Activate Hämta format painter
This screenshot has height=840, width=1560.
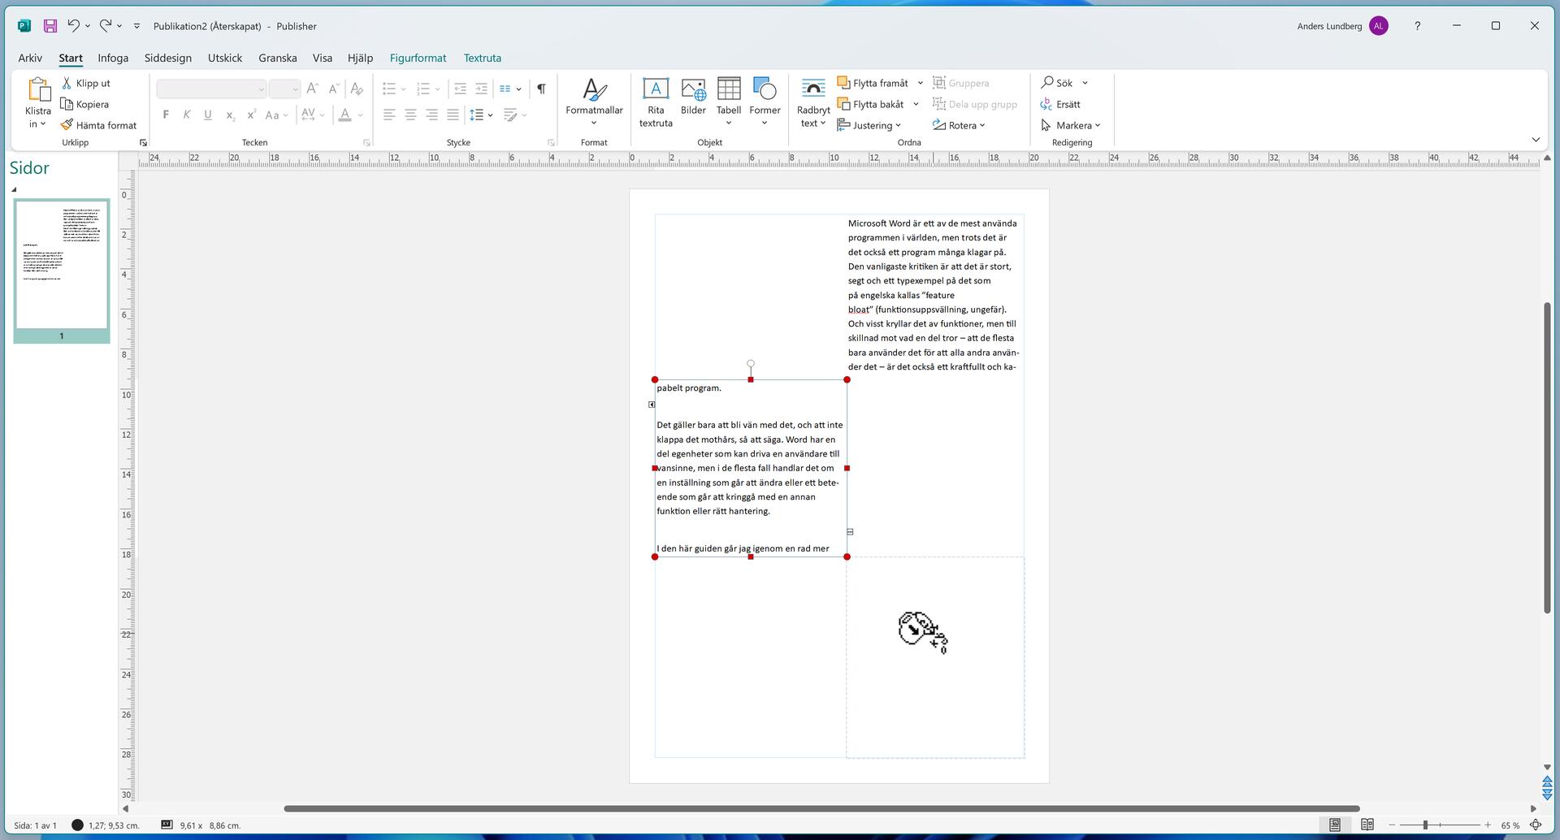click(x=99, y=124)
